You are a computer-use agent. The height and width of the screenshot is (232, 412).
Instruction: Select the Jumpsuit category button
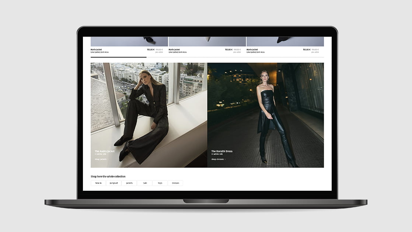tap(114, 183)
